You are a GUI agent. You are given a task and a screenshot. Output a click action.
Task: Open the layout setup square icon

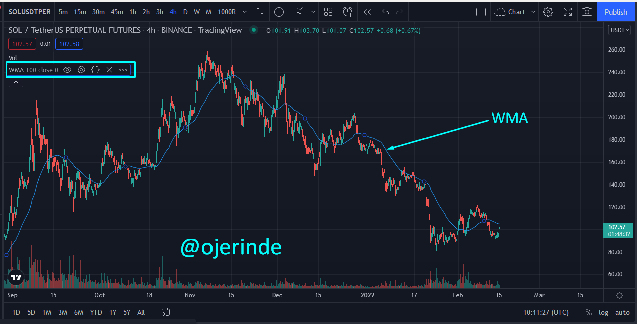481,12
